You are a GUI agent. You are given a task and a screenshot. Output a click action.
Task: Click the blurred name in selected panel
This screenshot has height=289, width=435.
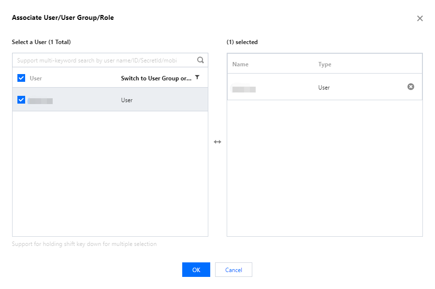point(244,89)
